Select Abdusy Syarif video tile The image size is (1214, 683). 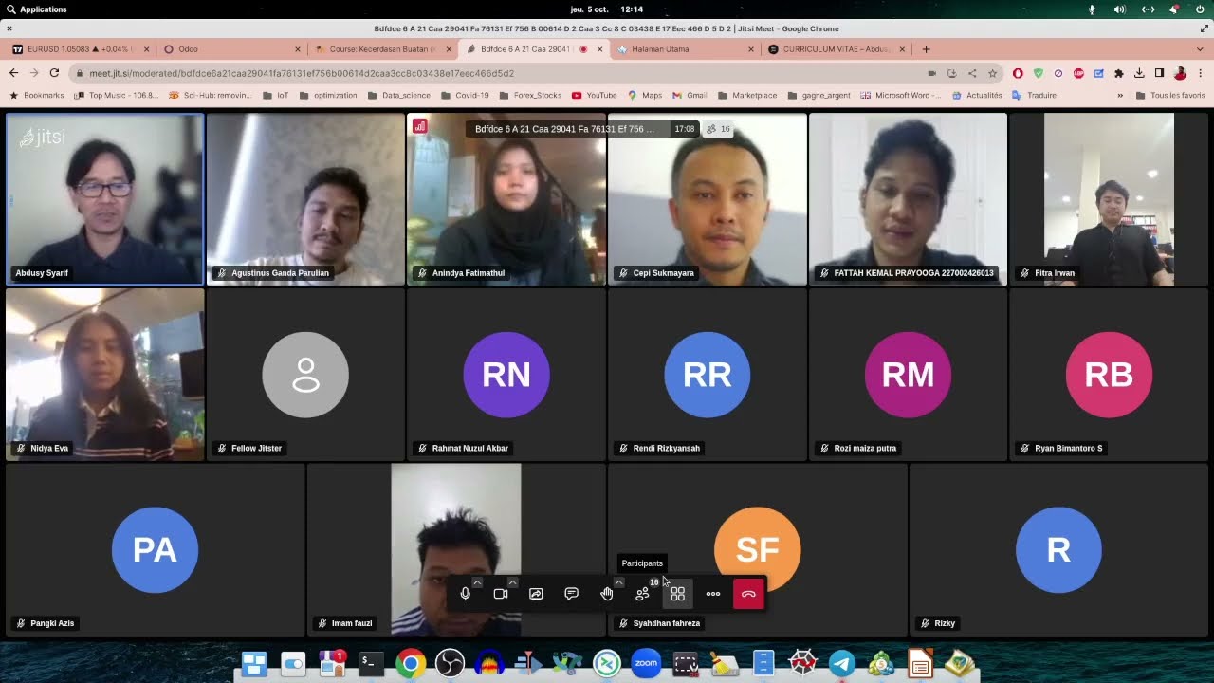(x=104, y=199)
